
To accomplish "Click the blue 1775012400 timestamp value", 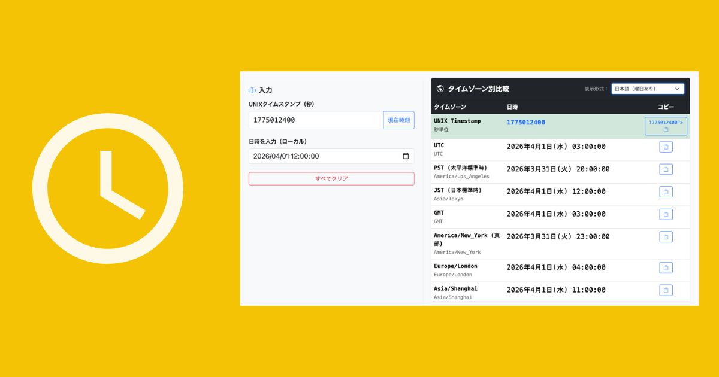I will point(525,123).
